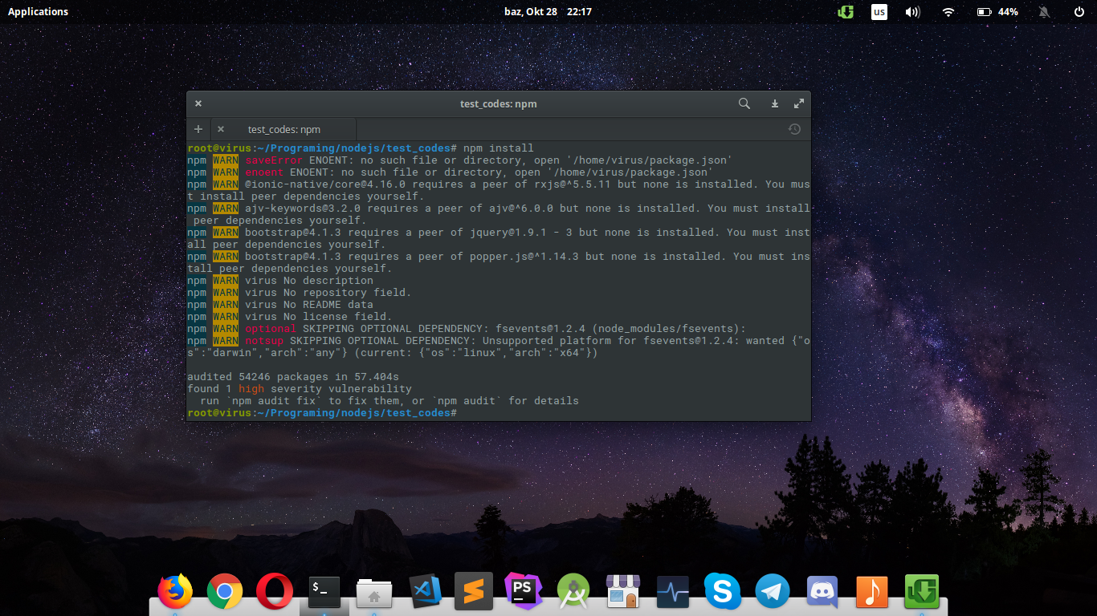The height and width of the screenshot is (616, 1097).
Task: Click the 'found 1 high severity vulnerability' line
Action: (300, 389)
